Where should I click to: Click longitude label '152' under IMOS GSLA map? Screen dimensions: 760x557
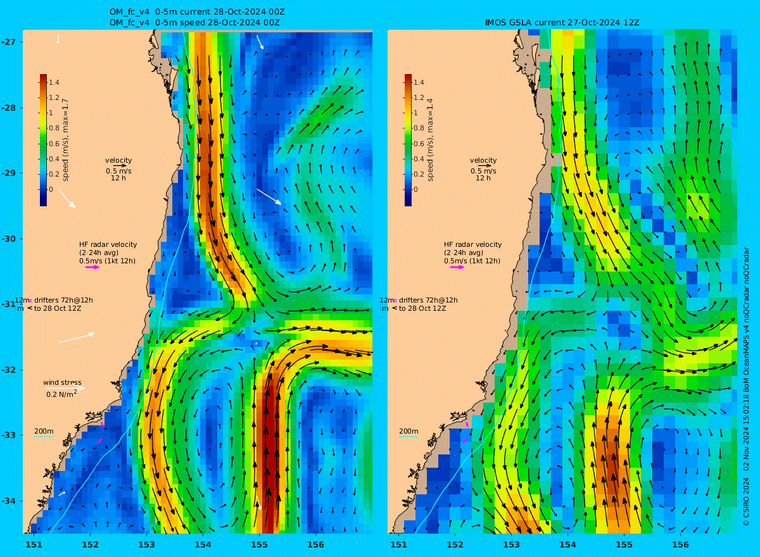tap(455, 544)
